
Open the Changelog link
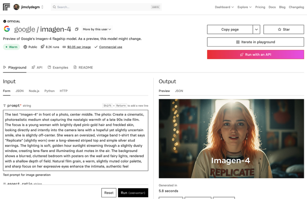(296, 7)
